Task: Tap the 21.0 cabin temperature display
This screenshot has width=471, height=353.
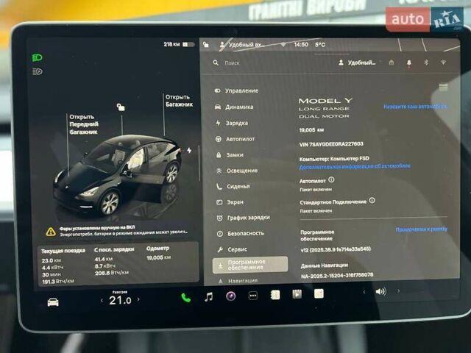Action: tap(120, 300)
